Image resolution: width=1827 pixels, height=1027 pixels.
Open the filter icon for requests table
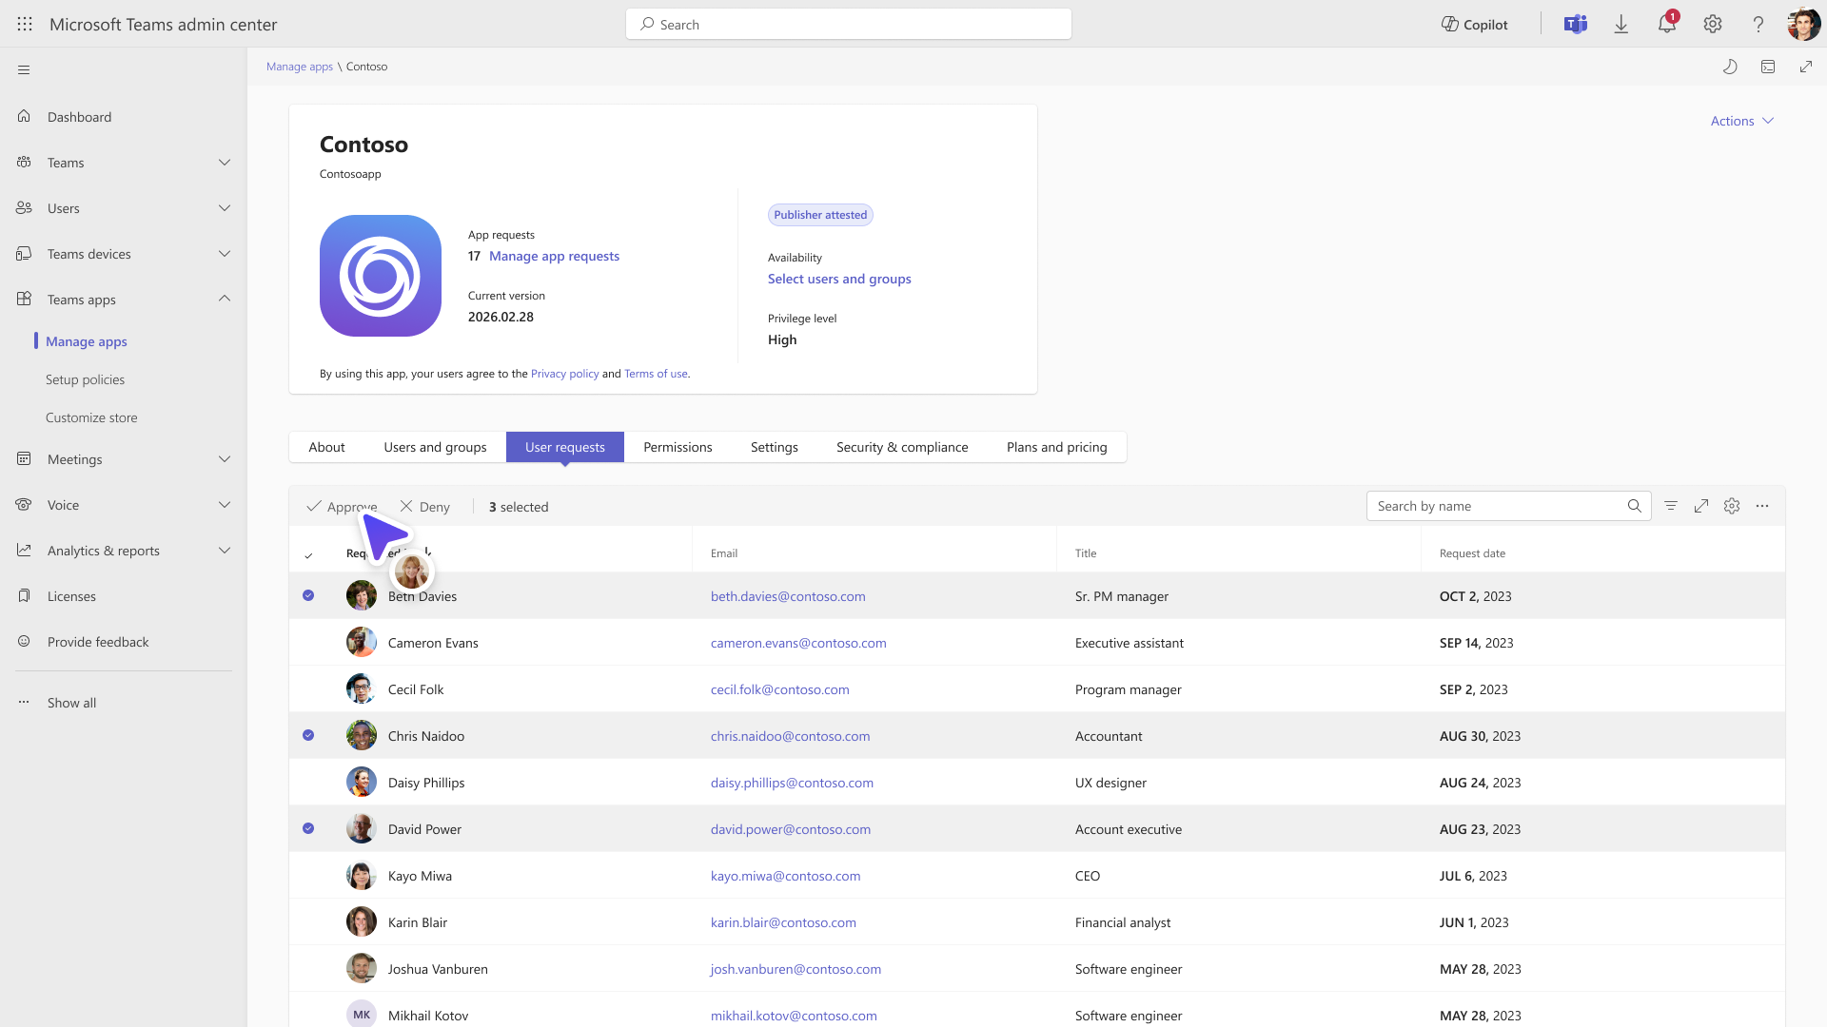pyautogui.click(x=1671, y=506)
